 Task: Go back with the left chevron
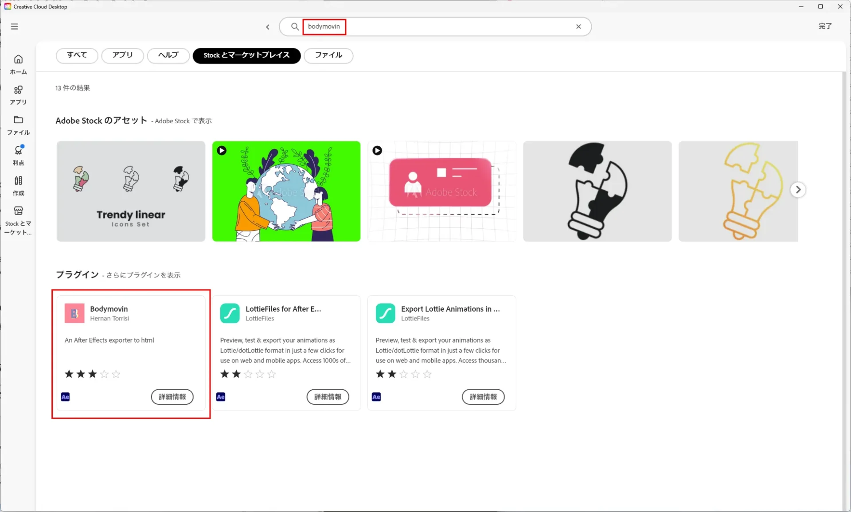click(268, 27)
